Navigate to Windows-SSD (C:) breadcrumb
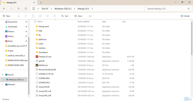193x101 pixels. tap(63, 9)
